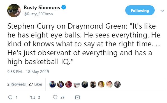Retweet using the retweet arrows icon
The height and width of the screenshot is (103, 167).
pos(33,97)
